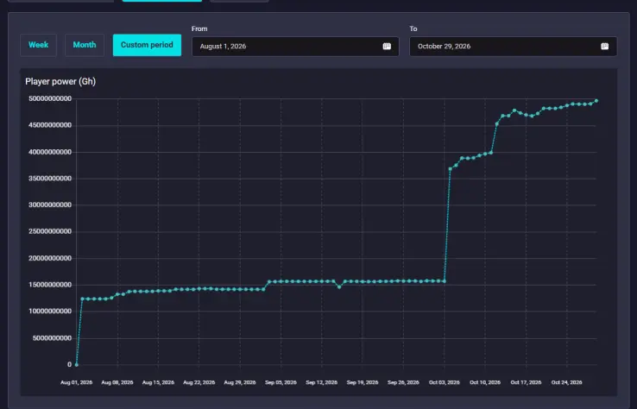Screen dimensions: 637x409
Task: Click the 20000000000 y-axis label
Action: 50,258
